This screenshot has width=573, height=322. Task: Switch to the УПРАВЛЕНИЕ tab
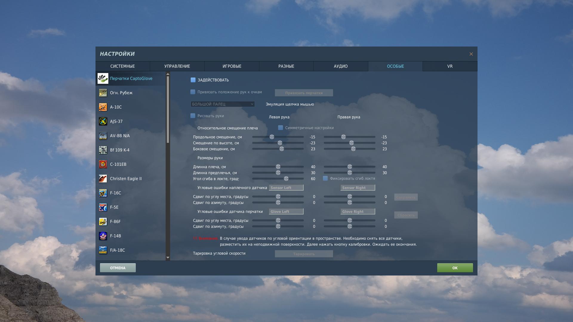click(177, 66)
